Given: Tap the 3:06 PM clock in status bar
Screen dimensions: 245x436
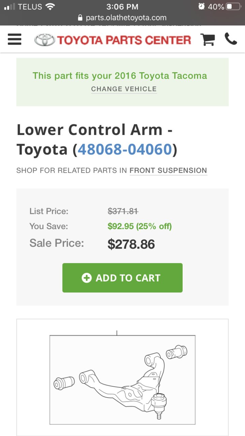Looking at the screenshot, I should tap(122, 6).
